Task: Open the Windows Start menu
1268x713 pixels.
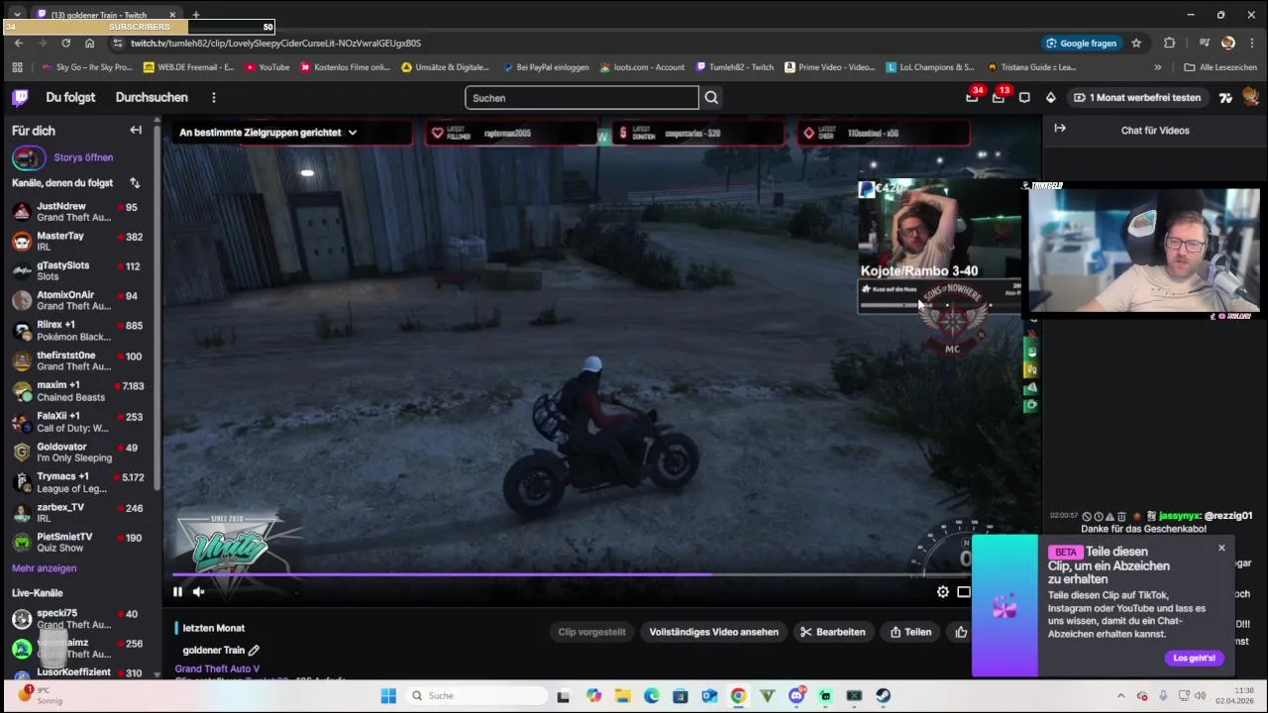Action: tap(388, 696)
